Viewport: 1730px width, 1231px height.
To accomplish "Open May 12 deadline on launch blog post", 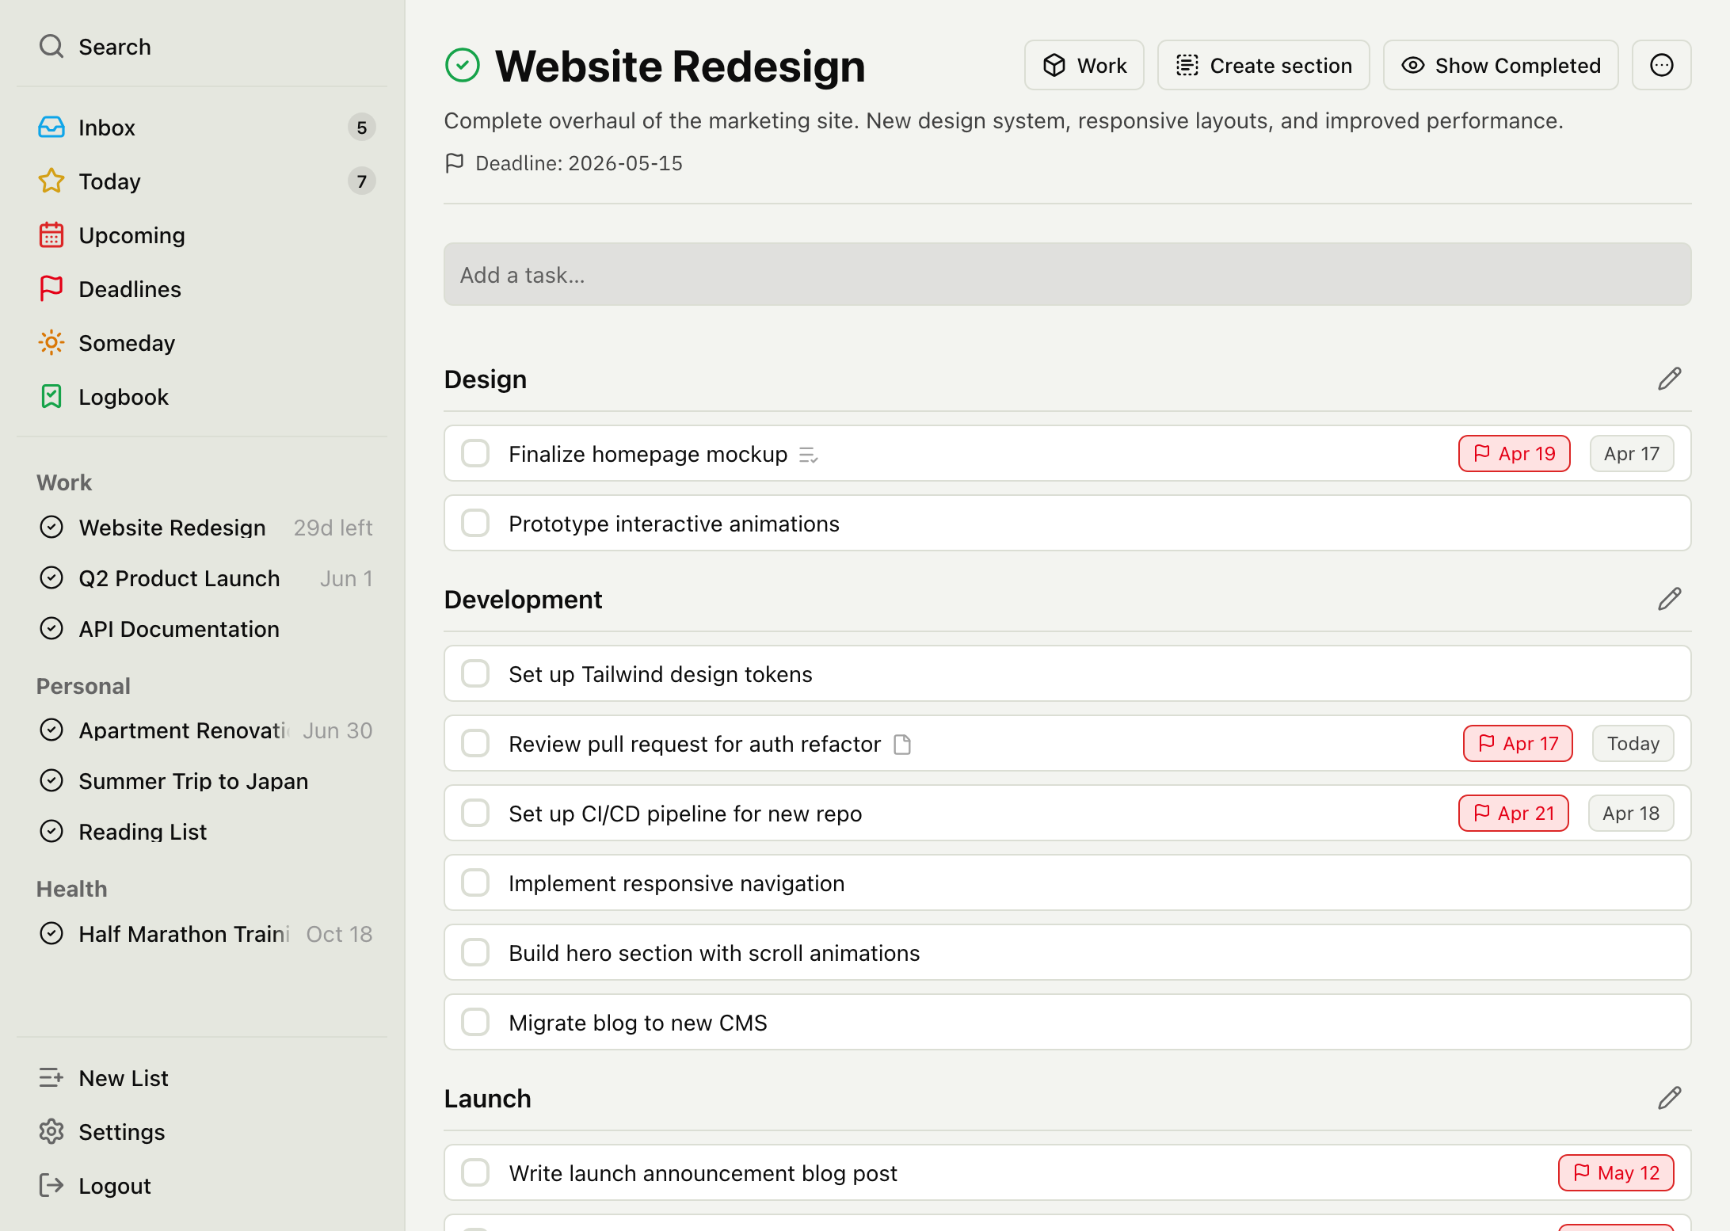I will tap(1616, 1173).
